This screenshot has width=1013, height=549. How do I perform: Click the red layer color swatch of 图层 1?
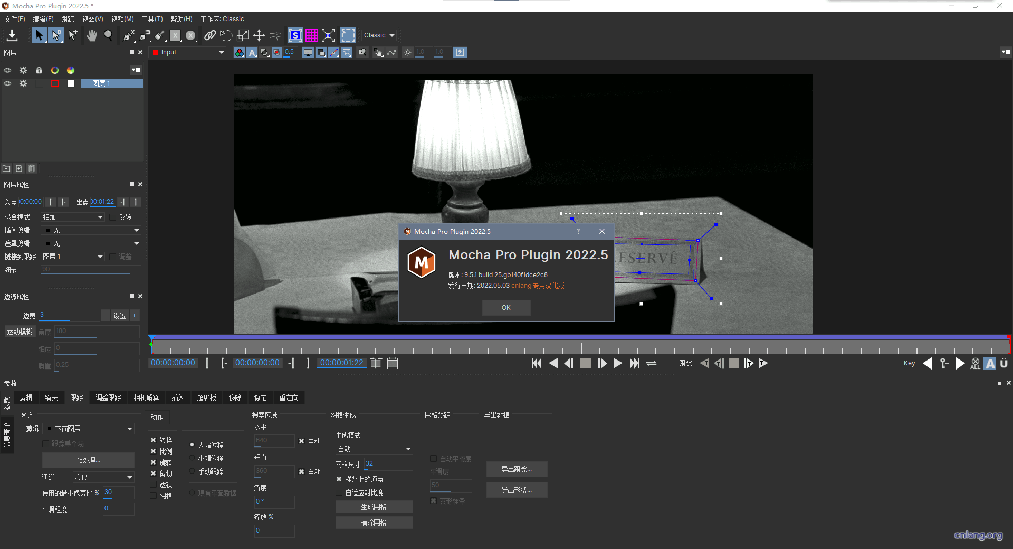[55, 83]
